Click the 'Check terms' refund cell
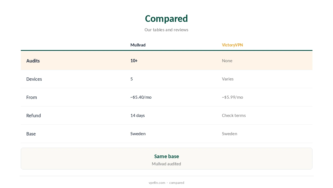 click(234, 115)
